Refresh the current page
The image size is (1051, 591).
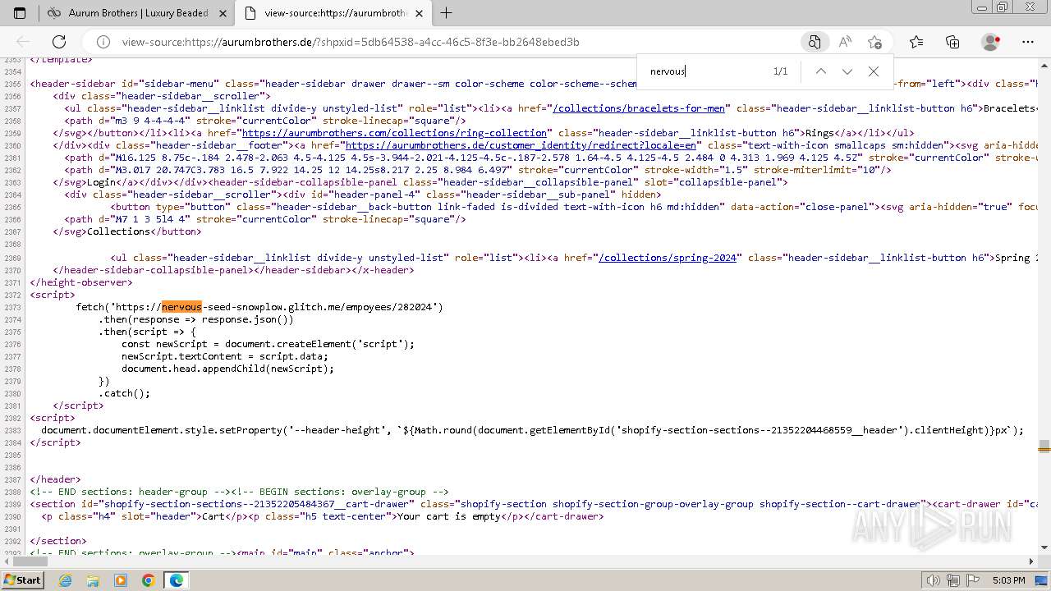coord(59,42)
